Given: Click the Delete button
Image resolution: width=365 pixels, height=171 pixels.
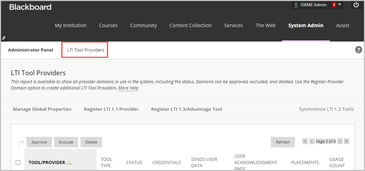Looking at the screenshot, I should click(x=91, y=142).
